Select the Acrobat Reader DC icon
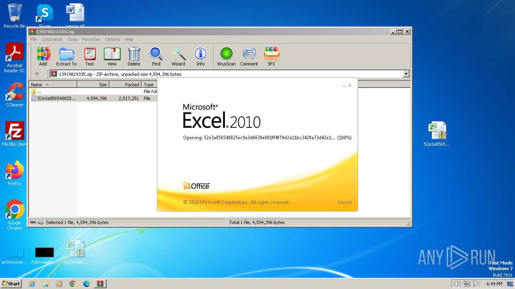515x289 pixels. click(x=14, y=58)
